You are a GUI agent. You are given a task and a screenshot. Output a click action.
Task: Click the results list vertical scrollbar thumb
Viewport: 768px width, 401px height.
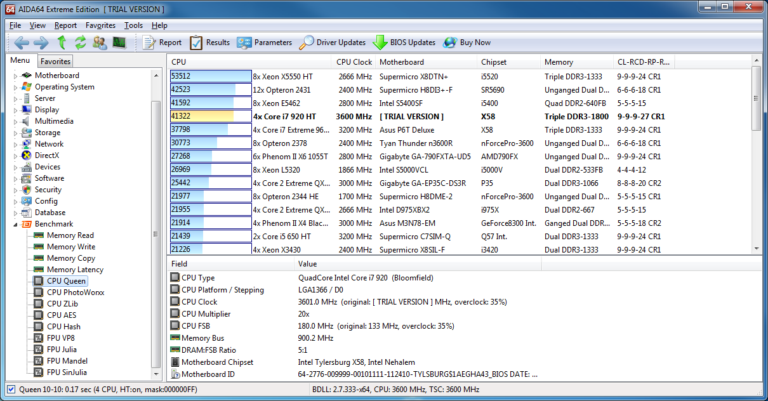coord(756,98)
